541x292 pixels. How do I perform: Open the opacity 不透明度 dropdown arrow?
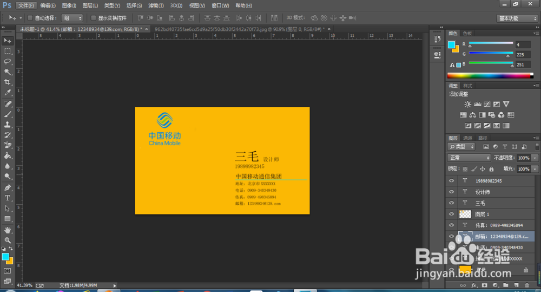coord(535,158)
